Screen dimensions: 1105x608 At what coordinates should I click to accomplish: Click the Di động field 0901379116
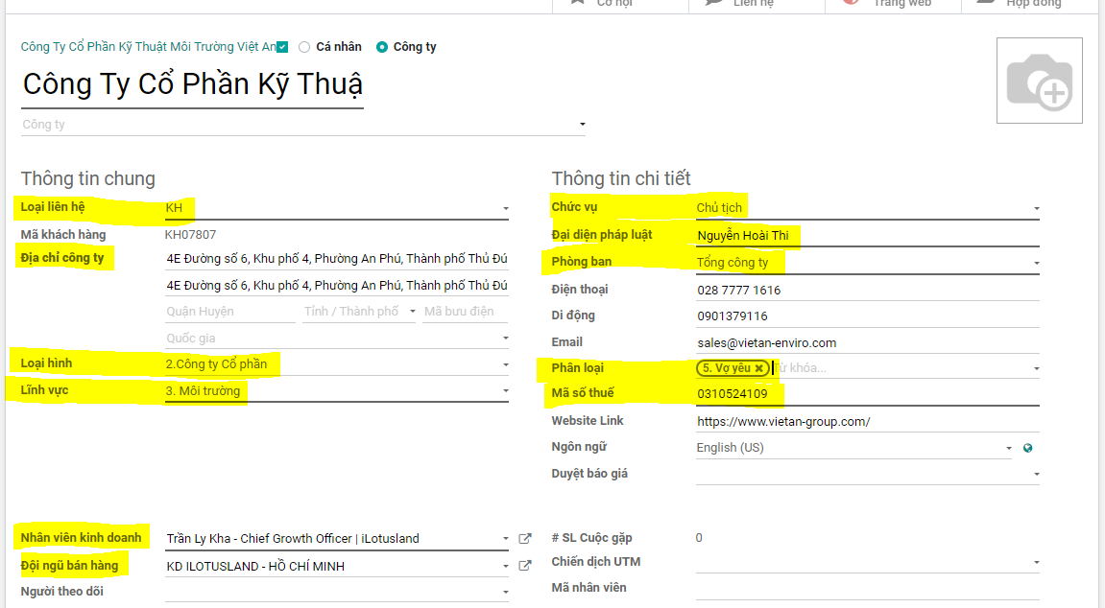coord(868,316)
